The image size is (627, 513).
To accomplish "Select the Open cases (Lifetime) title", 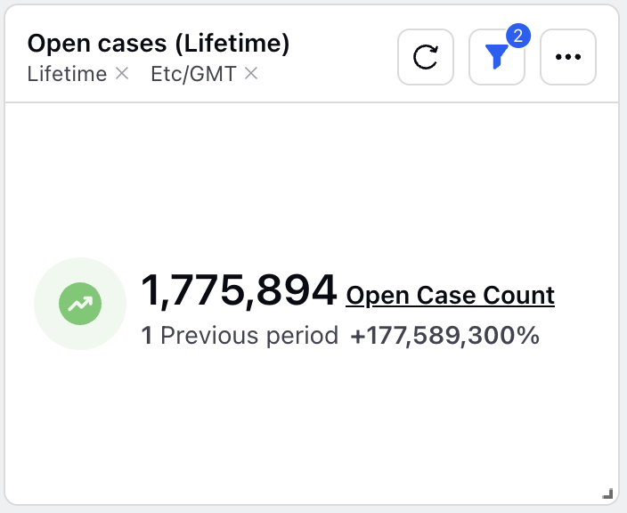I will pyautogui.click(x=159, y=43).
